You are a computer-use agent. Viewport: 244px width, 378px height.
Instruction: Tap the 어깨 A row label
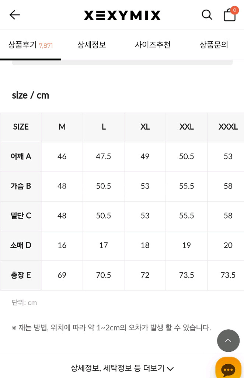21,157
